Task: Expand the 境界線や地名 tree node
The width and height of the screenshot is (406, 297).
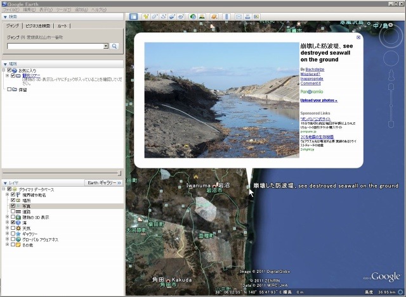Action: [x=8, y=194]
